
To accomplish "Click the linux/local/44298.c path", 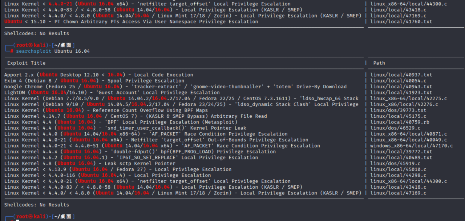I will tap(398, 175).
